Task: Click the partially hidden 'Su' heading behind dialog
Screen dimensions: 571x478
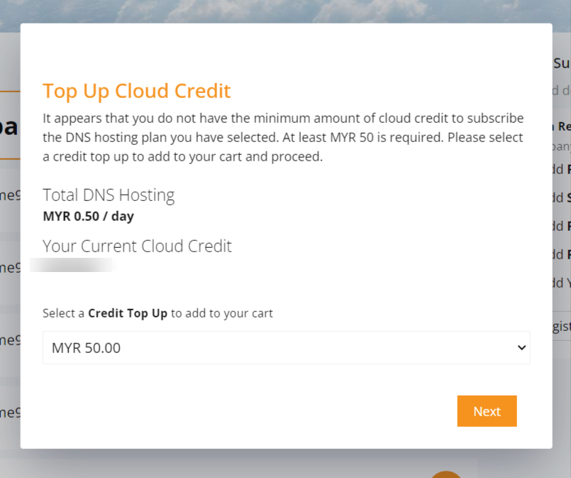Action: (x=562, y=63)
